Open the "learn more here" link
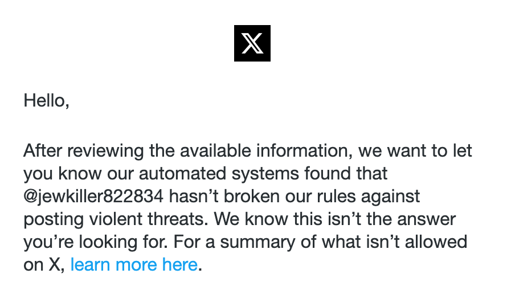This screenshot has width=507, height=294. (x=134, y=264)
